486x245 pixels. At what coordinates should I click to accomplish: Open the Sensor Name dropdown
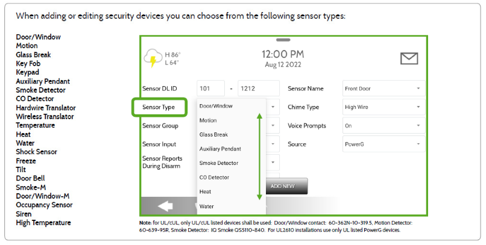tap(383, 88)
